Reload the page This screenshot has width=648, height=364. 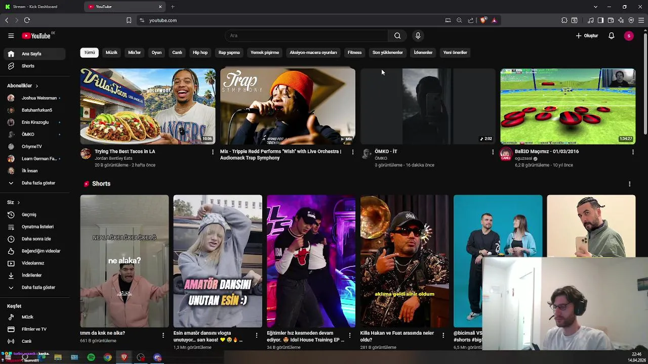click(x=27, y=20)
